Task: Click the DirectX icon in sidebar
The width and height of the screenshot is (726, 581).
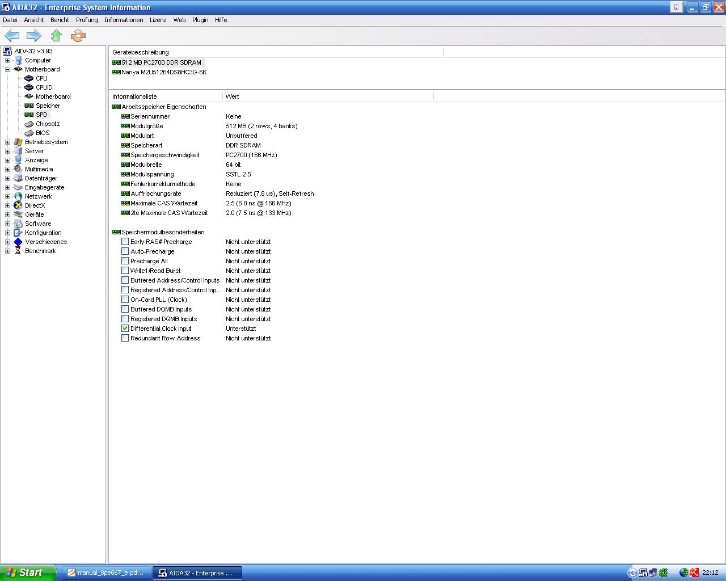Action: [x=18, y=205]
